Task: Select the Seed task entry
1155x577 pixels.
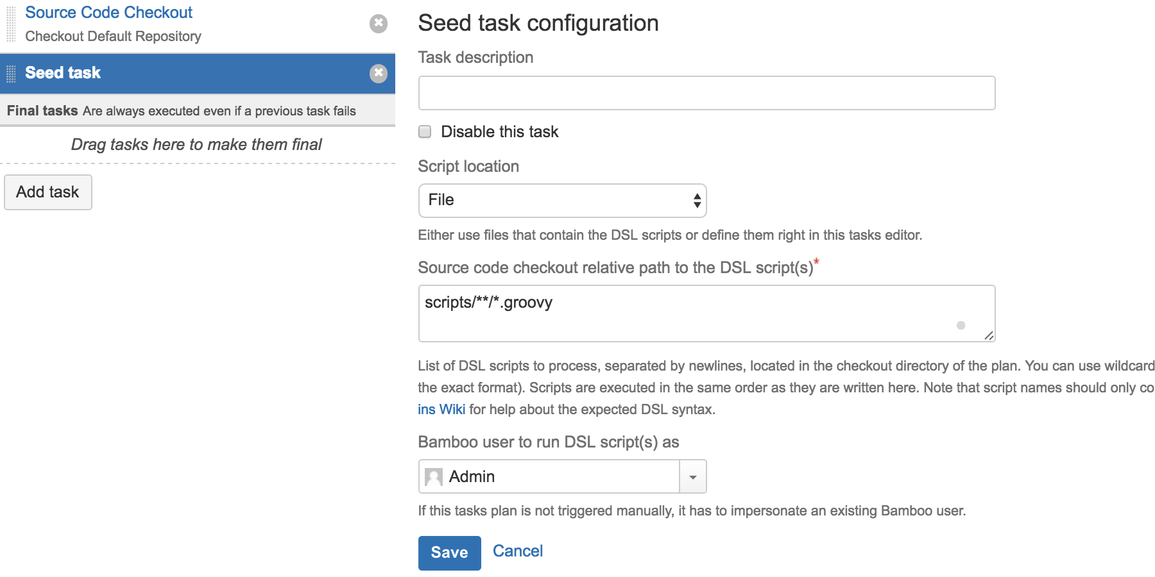Action: (x=63, y=73)
